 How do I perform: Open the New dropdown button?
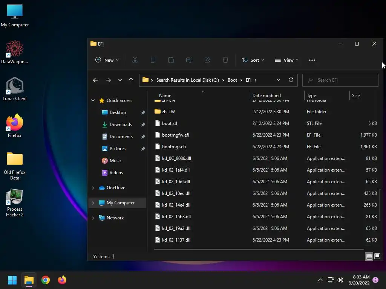pos(107,60)
